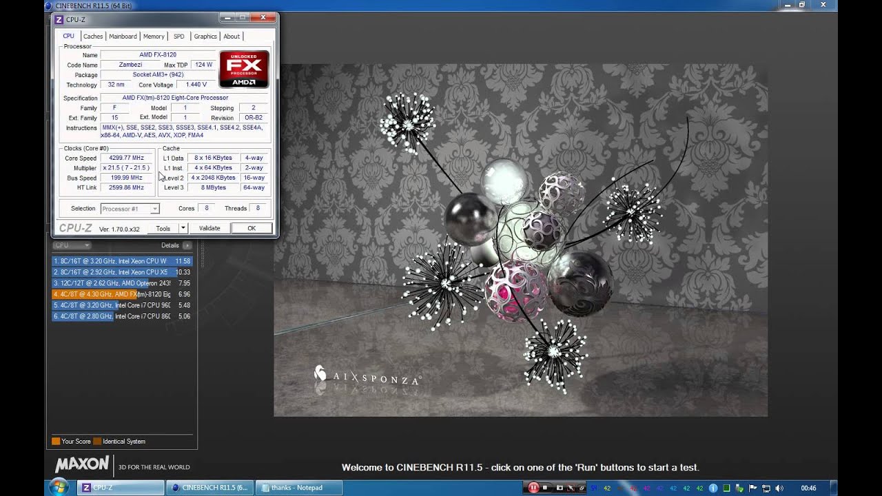Expand the Details arrow in Cinebench
The height and width of the screenshot is (496, 882).
click(187, 245)
